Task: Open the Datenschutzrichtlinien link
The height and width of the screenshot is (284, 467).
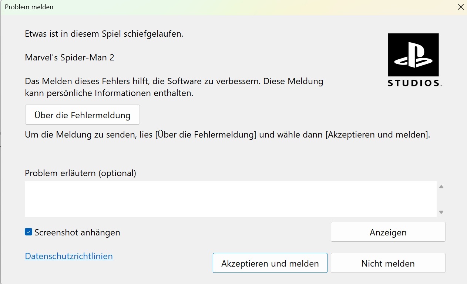Action: 69,256
